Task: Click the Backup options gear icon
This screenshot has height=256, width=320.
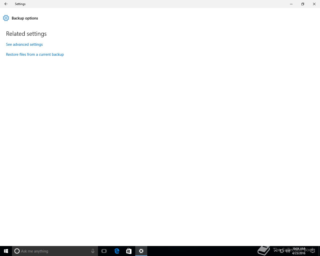Action: pyautogui.click(x=6, y=18)
